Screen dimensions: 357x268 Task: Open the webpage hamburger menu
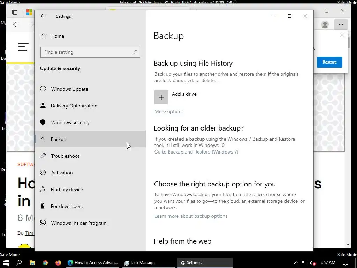[x=23, y=47]
